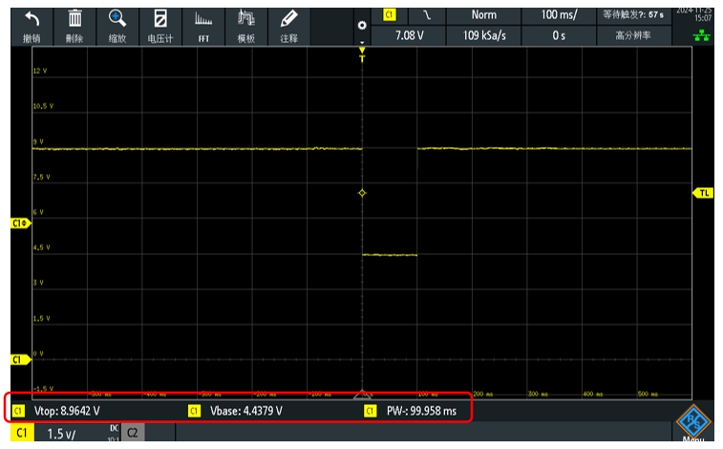The width and height of the screenshot is (723, 449).
Task: Click the 7.08 V trigger level field
Action: 412,35
